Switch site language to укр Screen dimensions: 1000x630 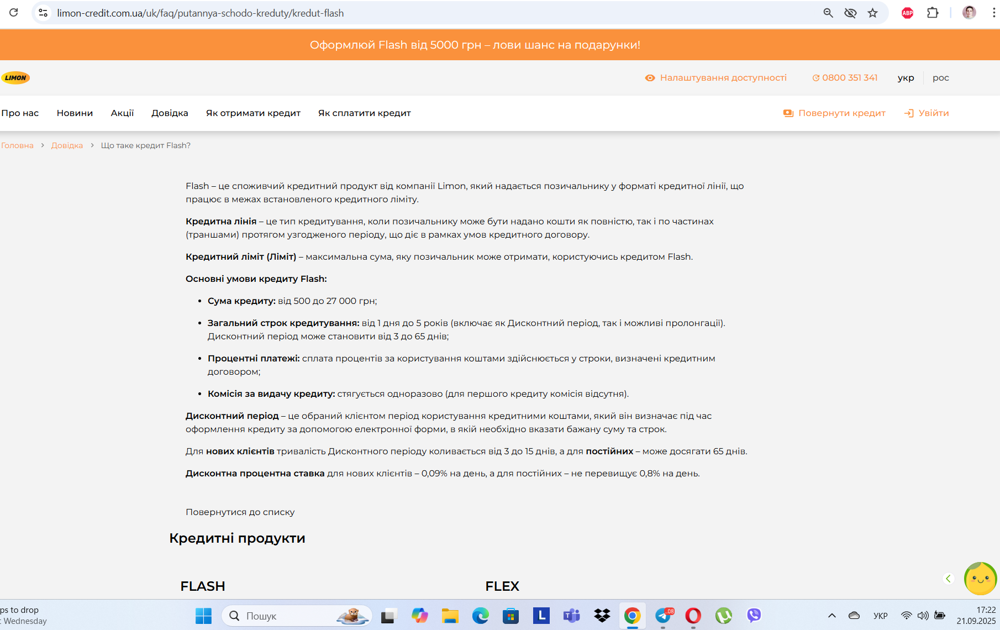pyautogui.click(x=906, y=78)
